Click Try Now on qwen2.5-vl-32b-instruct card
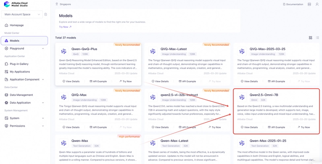322x164 pixels. (215, 127)
